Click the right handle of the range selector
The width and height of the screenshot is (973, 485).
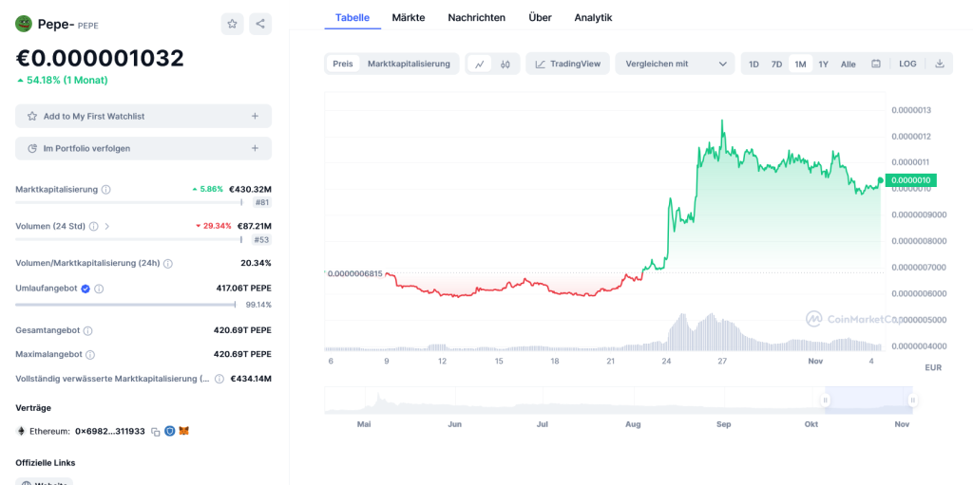click(x=912, y=401)
